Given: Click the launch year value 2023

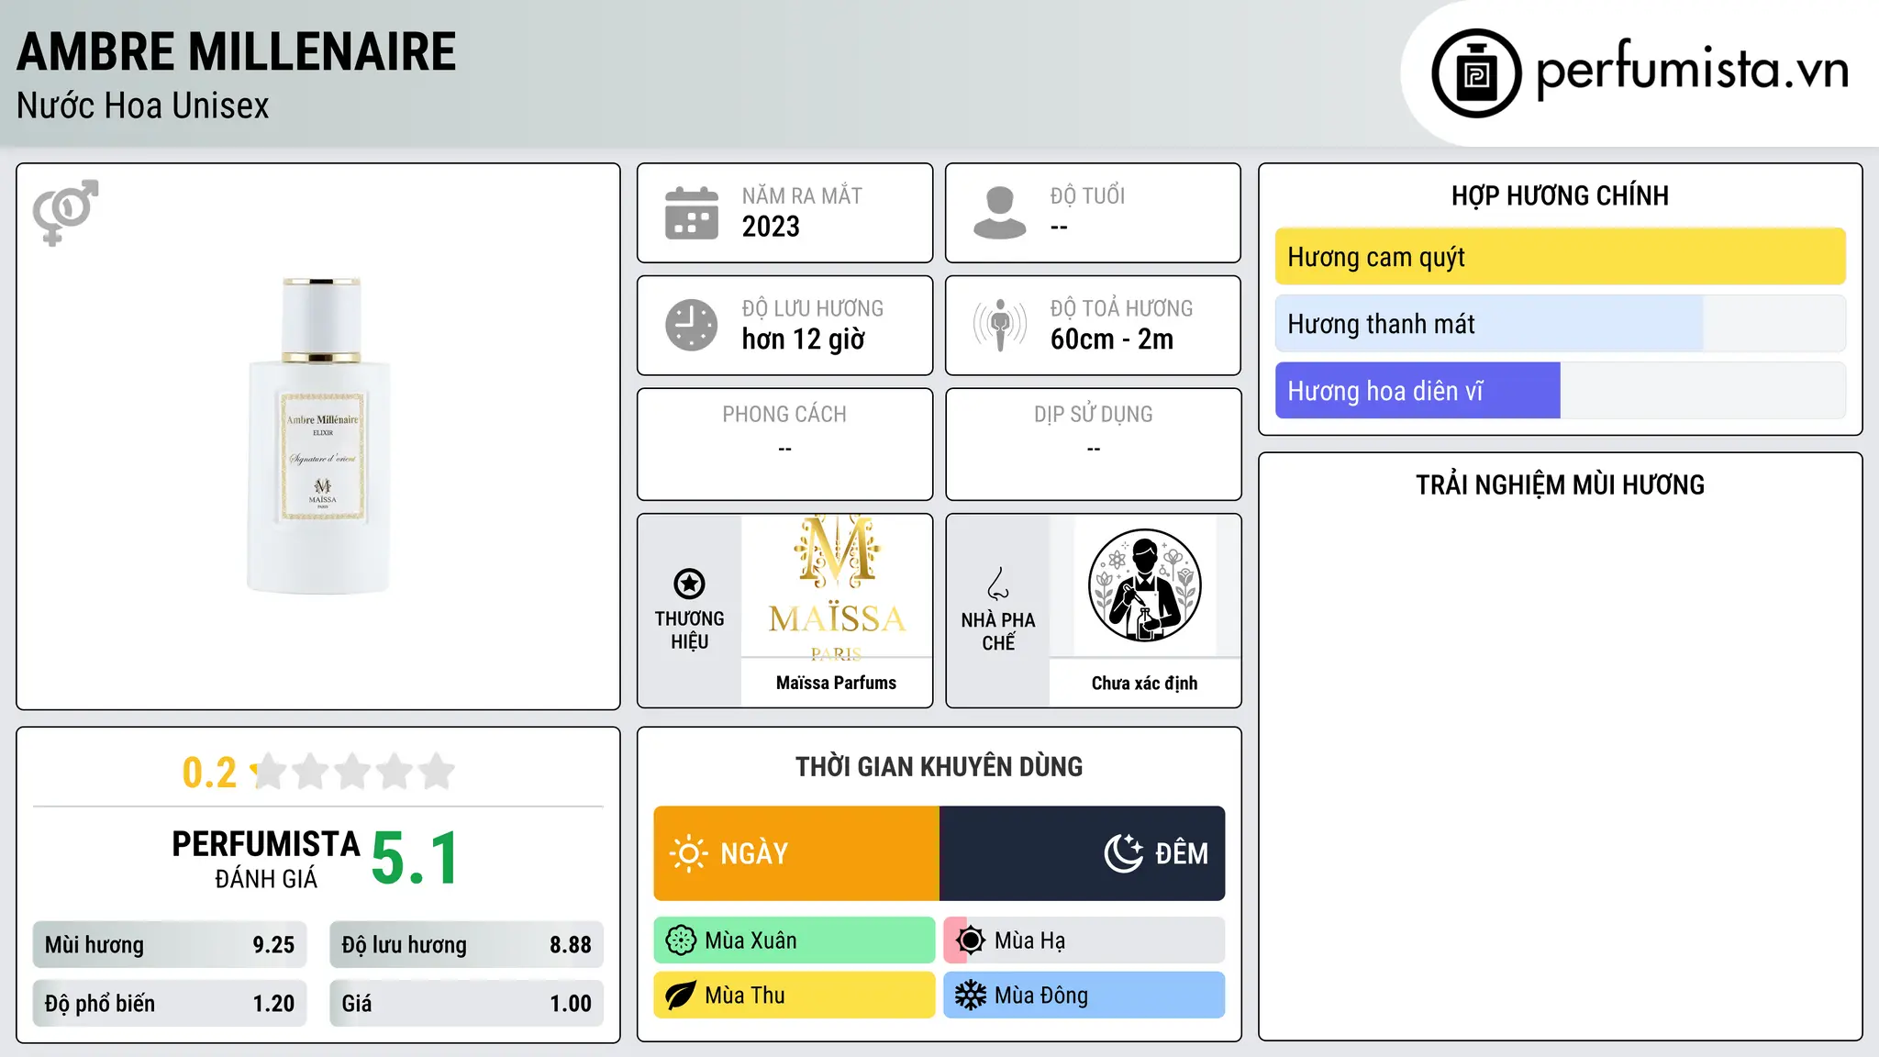Looking at the screenshot, I should [x=771, y=227].
